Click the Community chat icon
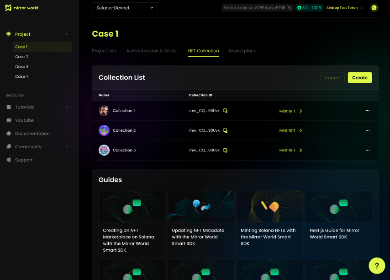390x280 pixels. tap(9, 146)
